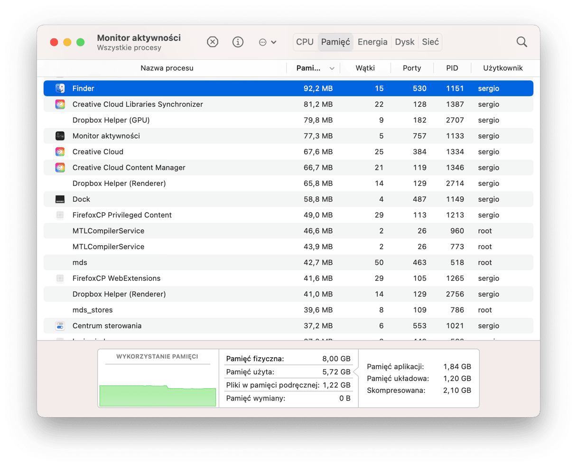Open the more options (ellipsis) dropdown
Screen dimensions: 577x466
click(x=268, y=42)
